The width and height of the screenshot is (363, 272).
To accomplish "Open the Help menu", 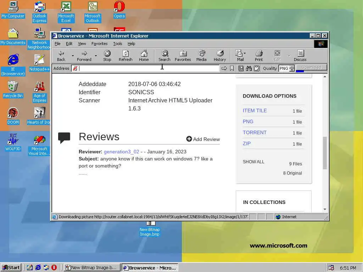I will click(131, 44).
